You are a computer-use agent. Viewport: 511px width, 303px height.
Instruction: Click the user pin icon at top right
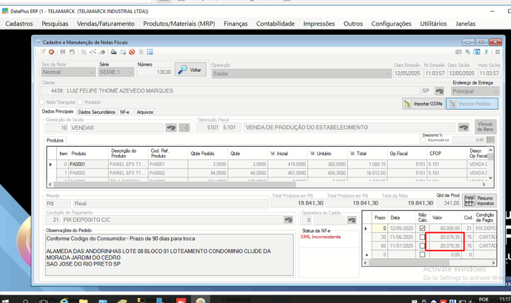point(486,52)
